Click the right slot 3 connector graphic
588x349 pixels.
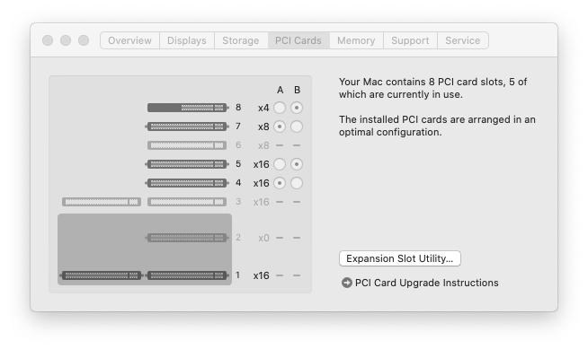pos(187,202)
